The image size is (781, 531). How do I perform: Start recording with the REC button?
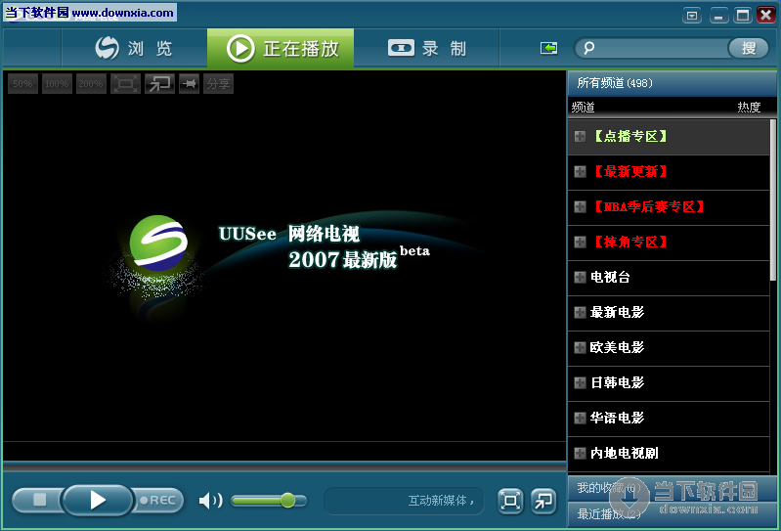(x=158, y=500)
